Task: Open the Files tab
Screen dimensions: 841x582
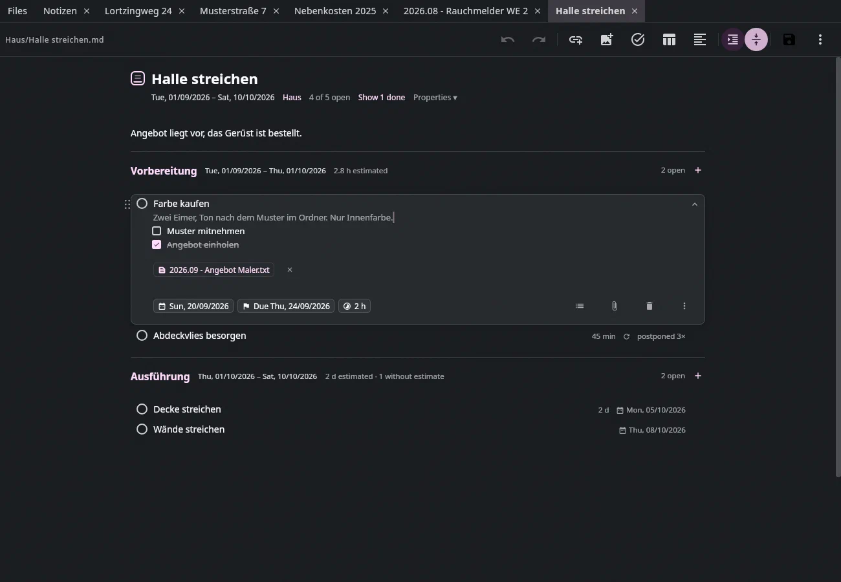Action: (x=17, y=11)
